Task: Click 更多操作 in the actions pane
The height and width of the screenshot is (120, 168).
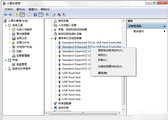Action: tap(139, 31)
